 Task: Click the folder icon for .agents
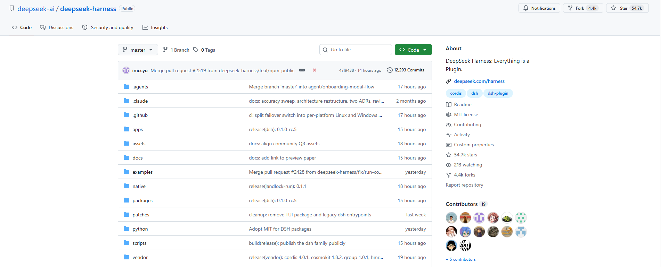127,87
